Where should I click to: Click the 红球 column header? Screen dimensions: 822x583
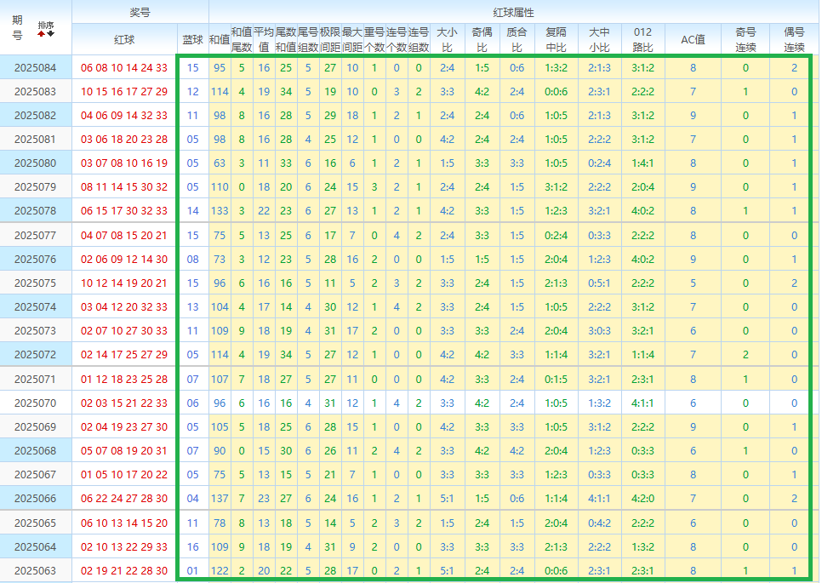[x=124, y=40]
